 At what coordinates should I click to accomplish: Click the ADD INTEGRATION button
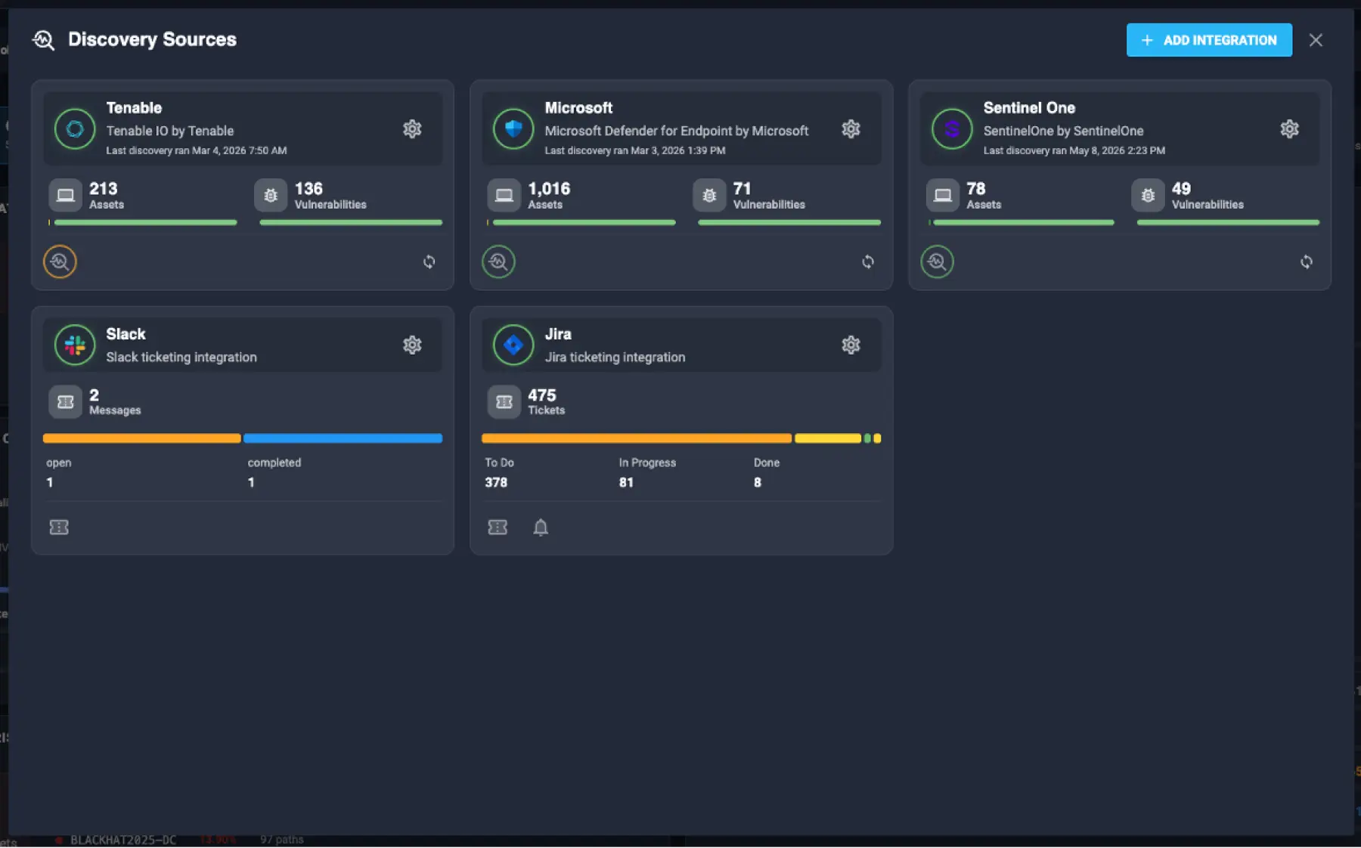click(x=1209, y=40)
